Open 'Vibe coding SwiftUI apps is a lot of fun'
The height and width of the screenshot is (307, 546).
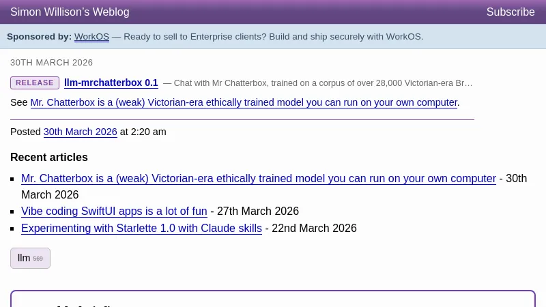[x=114, y=211]
